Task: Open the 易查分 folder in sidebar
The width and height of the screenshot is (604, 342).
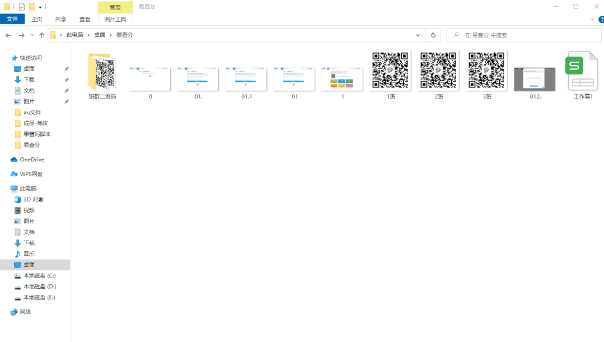Action: coord(31,145)
